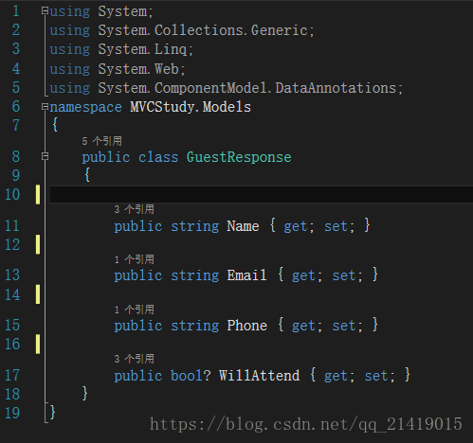The height and width of the screenshot is (443, 473).
Task: Click line number 1 in the margin
Action: [x=16, y=11]
